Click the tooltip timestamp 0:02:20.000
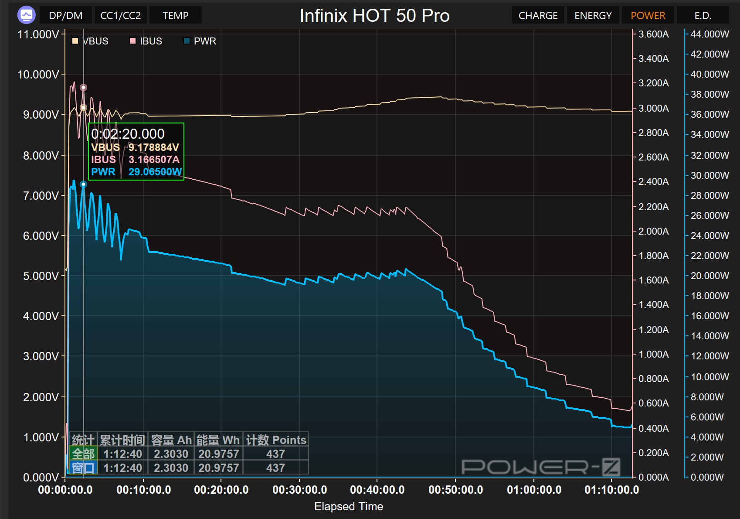Screen dimensions: 740x519 coord(128,134)
